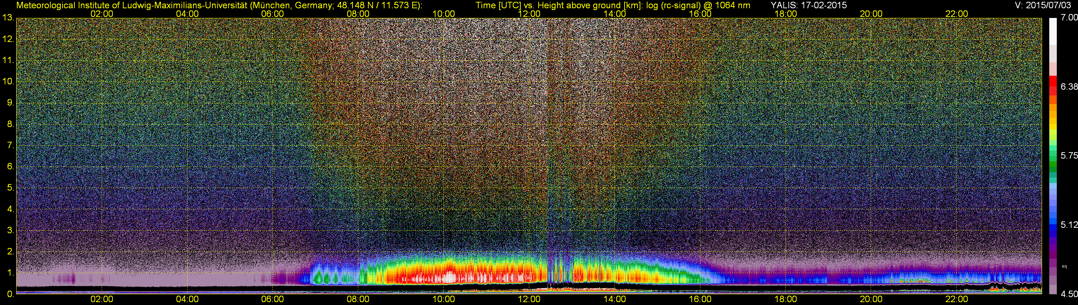1078x305 pixels.
Task: Click the 7.00 colorbar maximum value
Action: point(1069,18)
